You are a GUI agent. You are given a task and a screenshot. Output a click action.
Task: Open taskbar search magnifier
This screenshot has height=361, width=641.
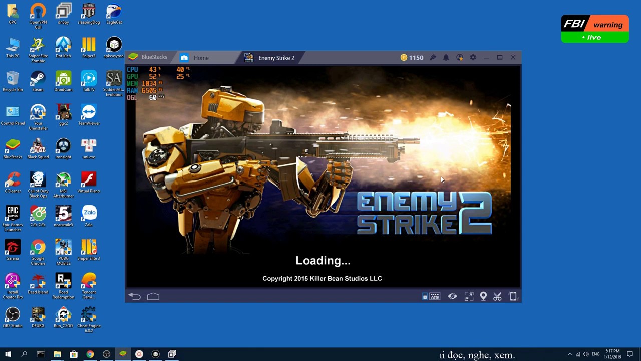point(24,354)
